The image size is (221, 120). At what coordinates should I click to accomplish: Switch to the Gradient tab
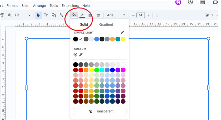106,25
